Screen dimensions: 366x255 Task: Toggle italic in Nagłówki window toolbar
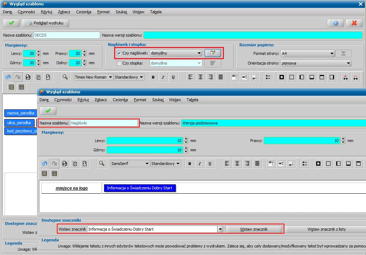pyautogui.click(x=200, y=164)
